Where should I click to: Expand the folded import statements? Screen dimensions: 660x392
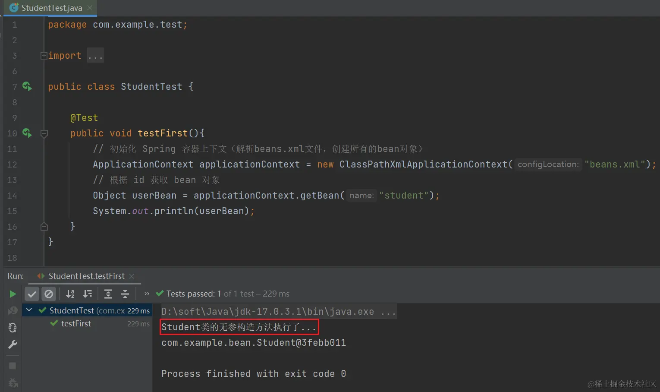(x=44, y=56)
